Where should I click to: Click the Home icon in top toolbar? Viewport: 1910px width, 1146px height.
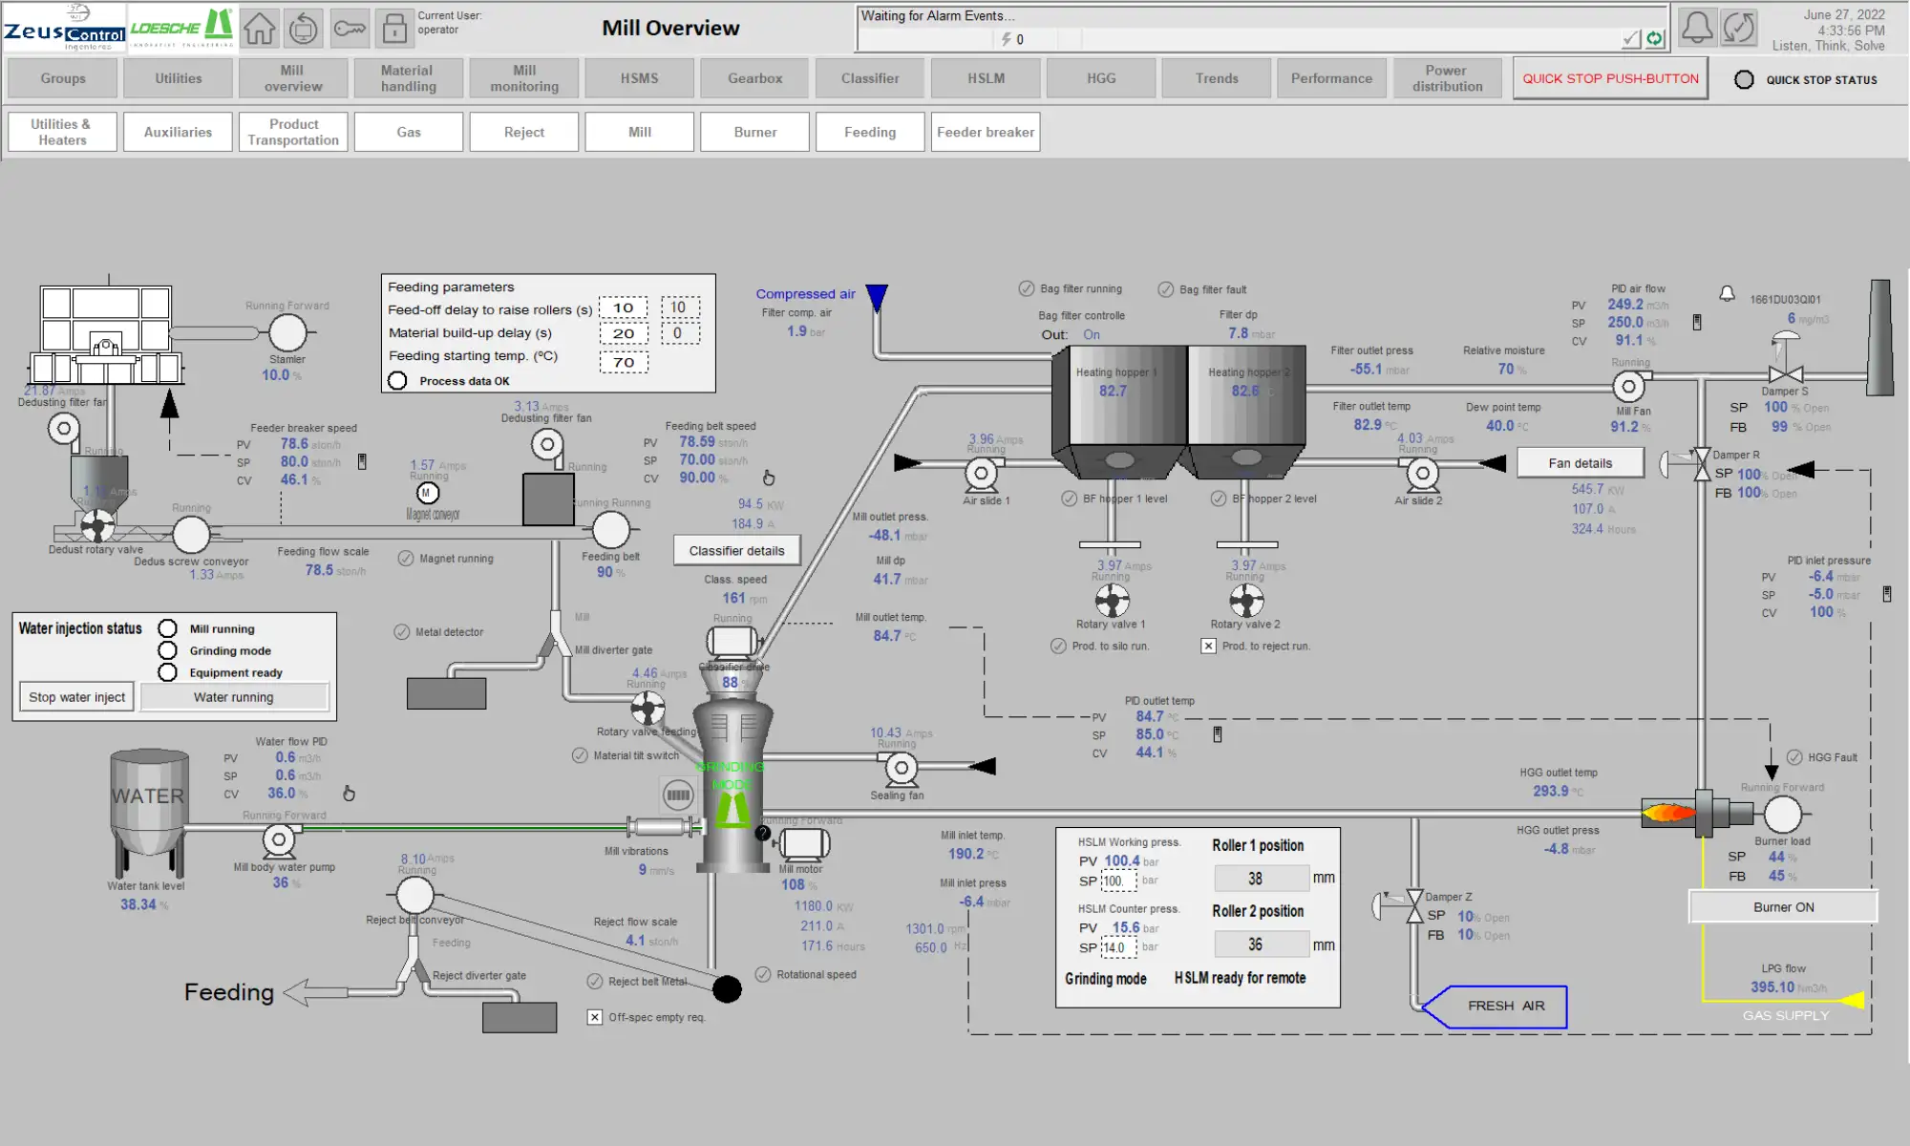259,29
